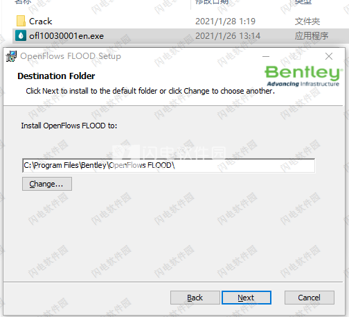This screenshot has height=317, width=349.
Task: Open the Change... folder dialog
Action: pos(47,184)
